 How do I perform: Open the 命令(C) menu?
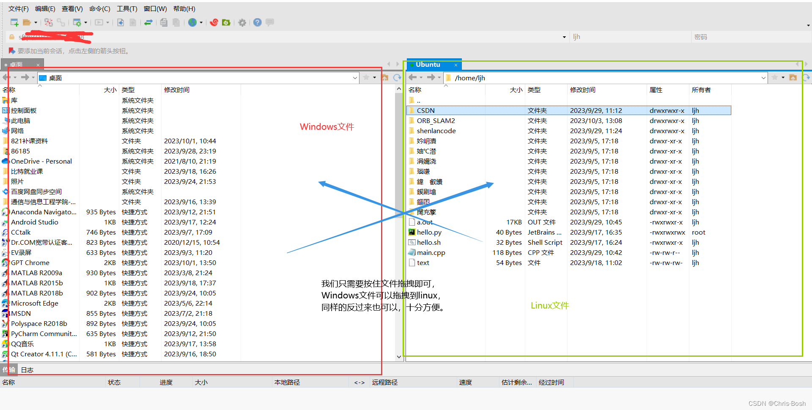click(99, 9)
